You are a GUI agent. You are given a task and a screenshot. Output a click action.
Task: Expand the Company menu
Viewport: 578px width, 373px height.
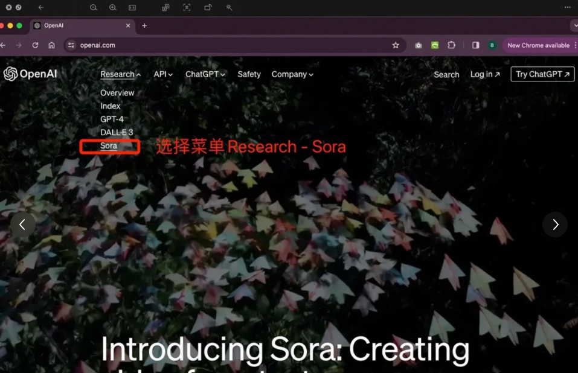point(292,74)
